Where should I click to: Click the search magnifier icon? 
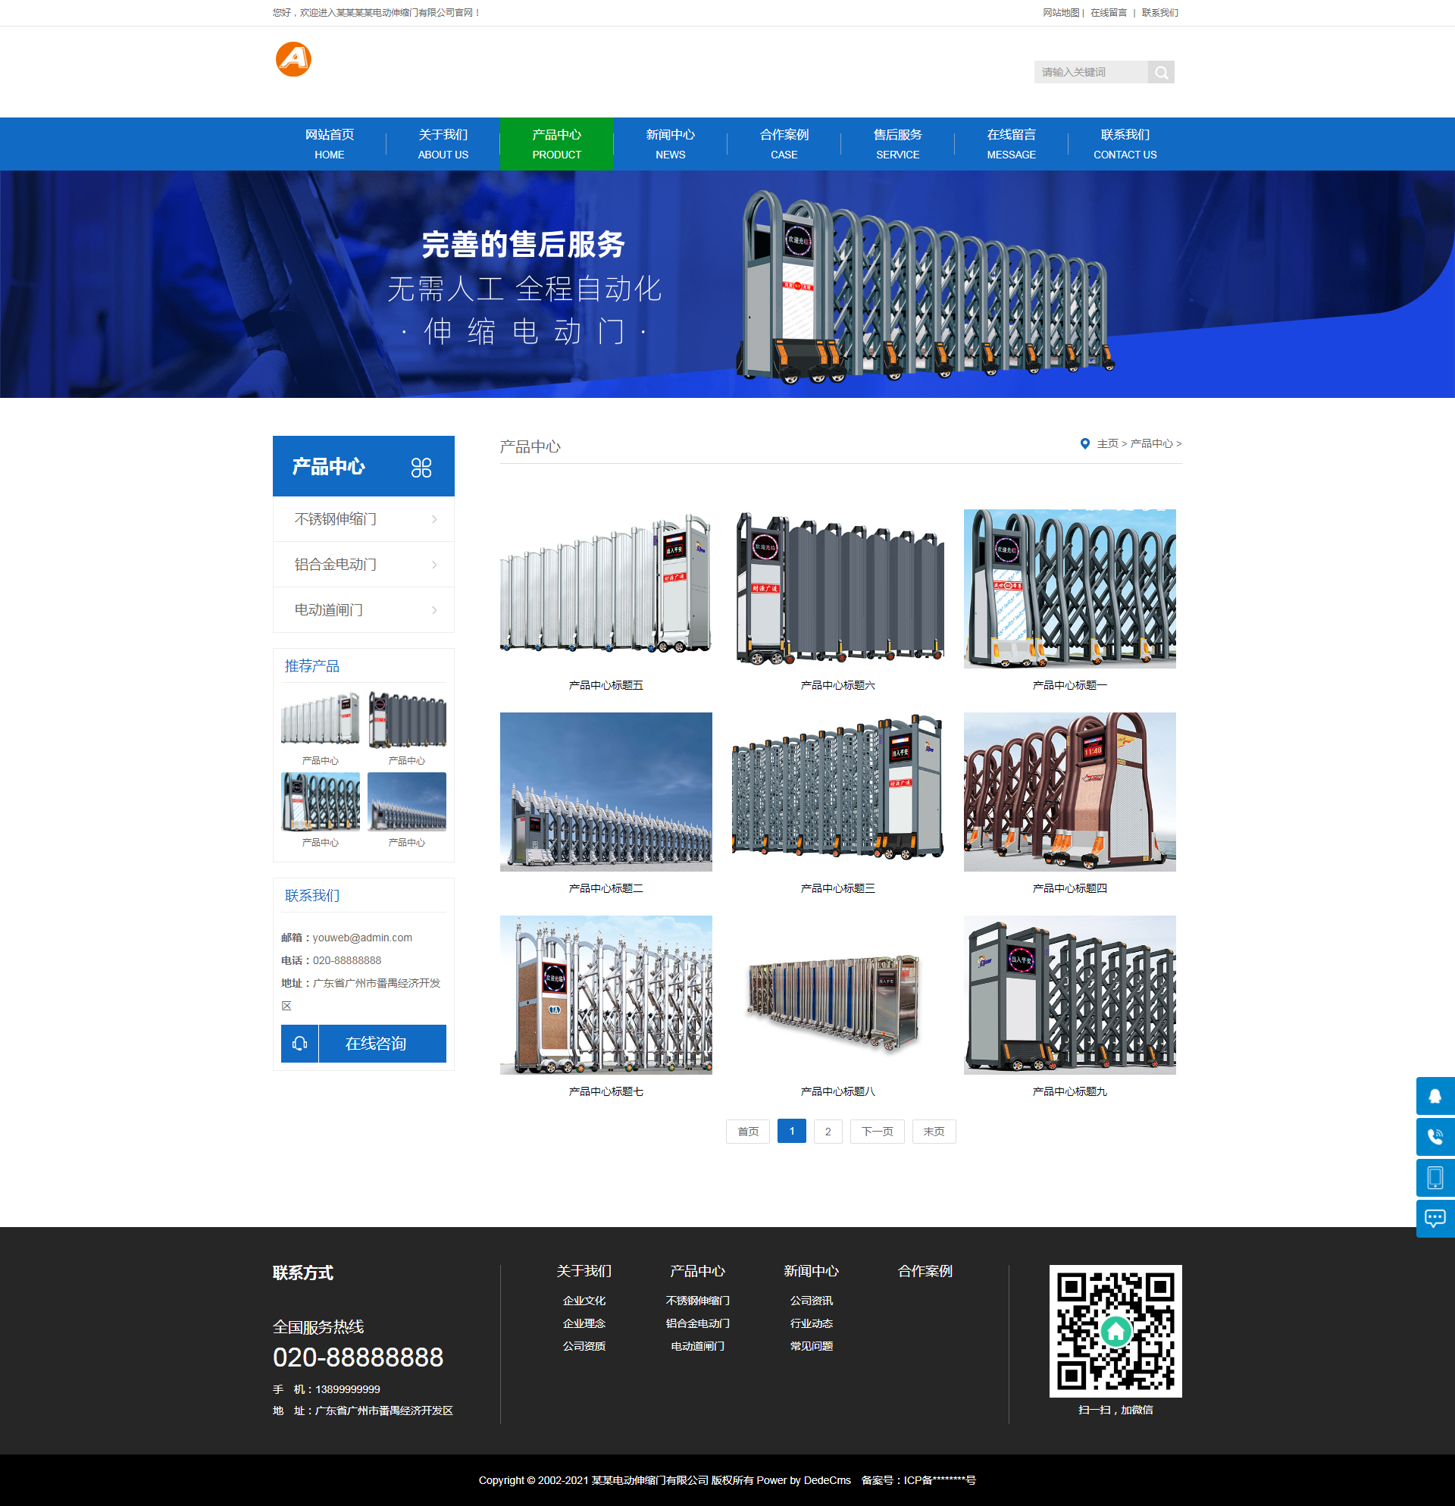1161,72
